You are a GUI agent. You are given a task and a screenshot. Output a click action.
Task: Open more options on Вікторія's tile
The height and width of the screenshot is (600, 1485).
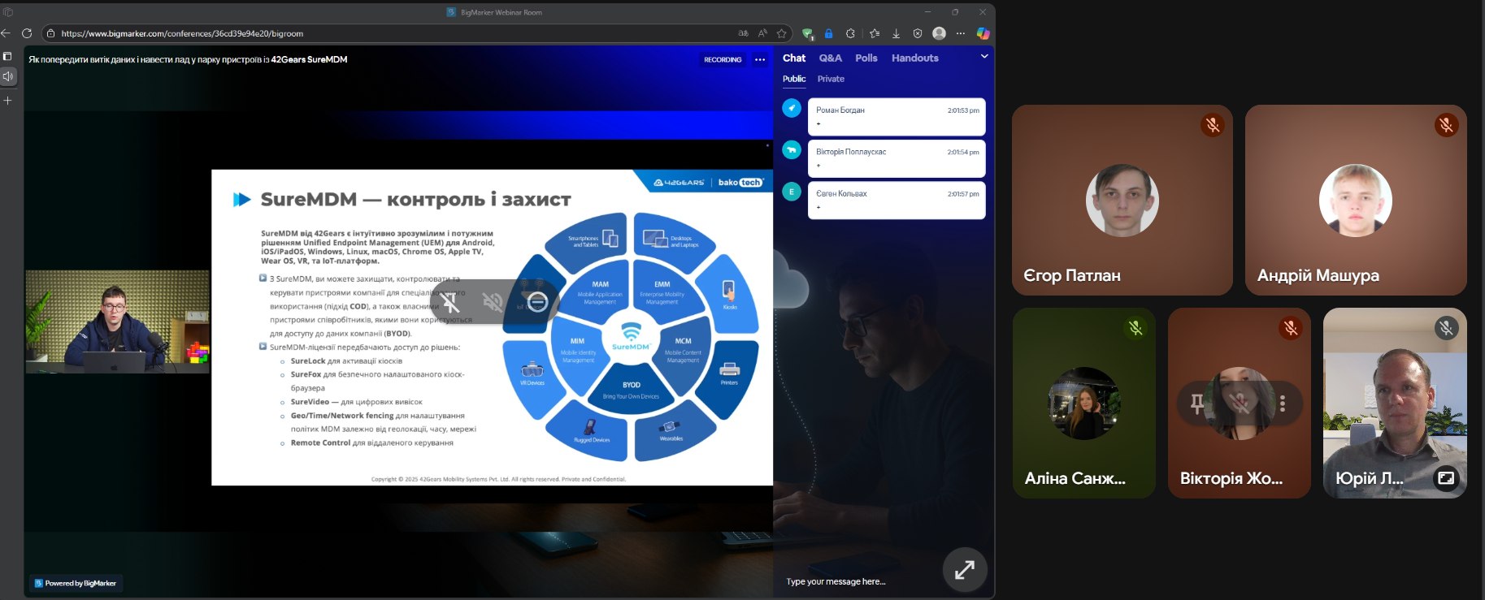point(1283,404)
